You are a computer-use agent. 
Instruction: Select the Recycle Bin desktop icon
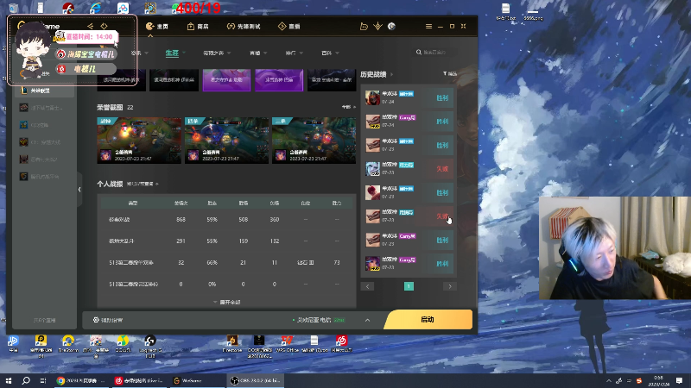pos(13,8)
